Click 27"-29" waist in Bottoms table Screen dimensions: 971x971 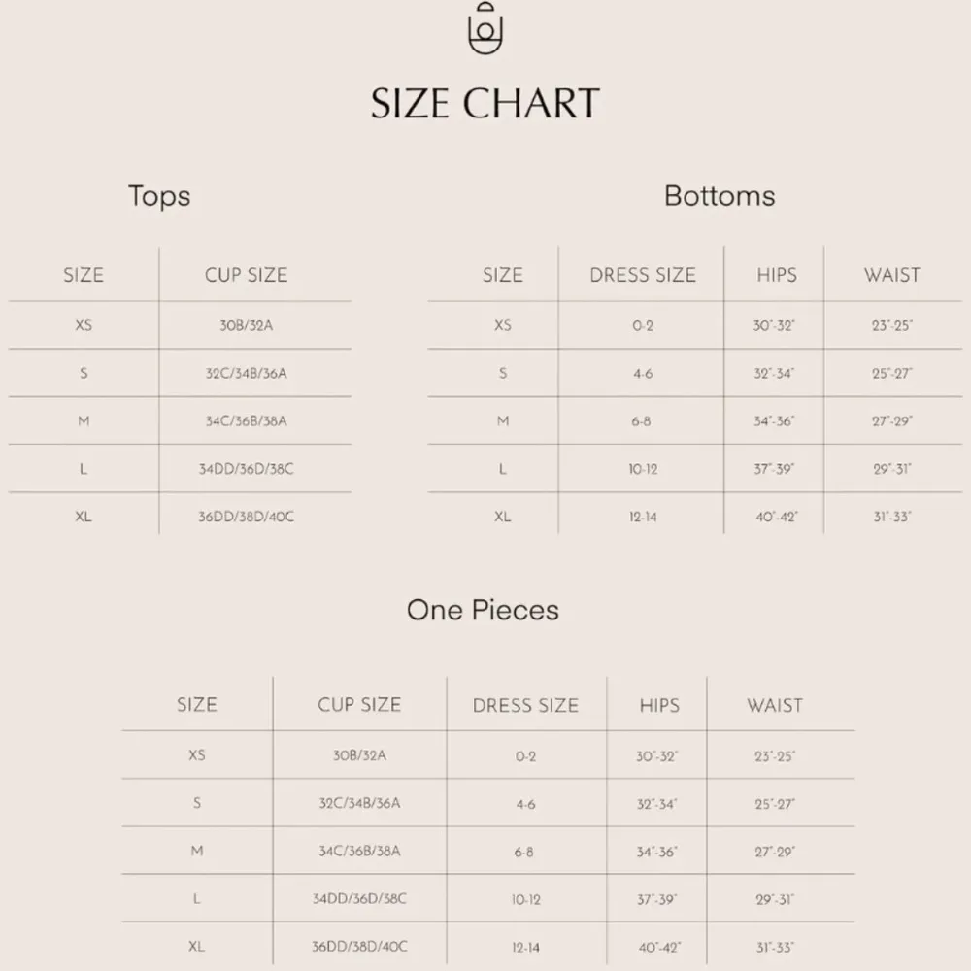(x=891, y=421)
